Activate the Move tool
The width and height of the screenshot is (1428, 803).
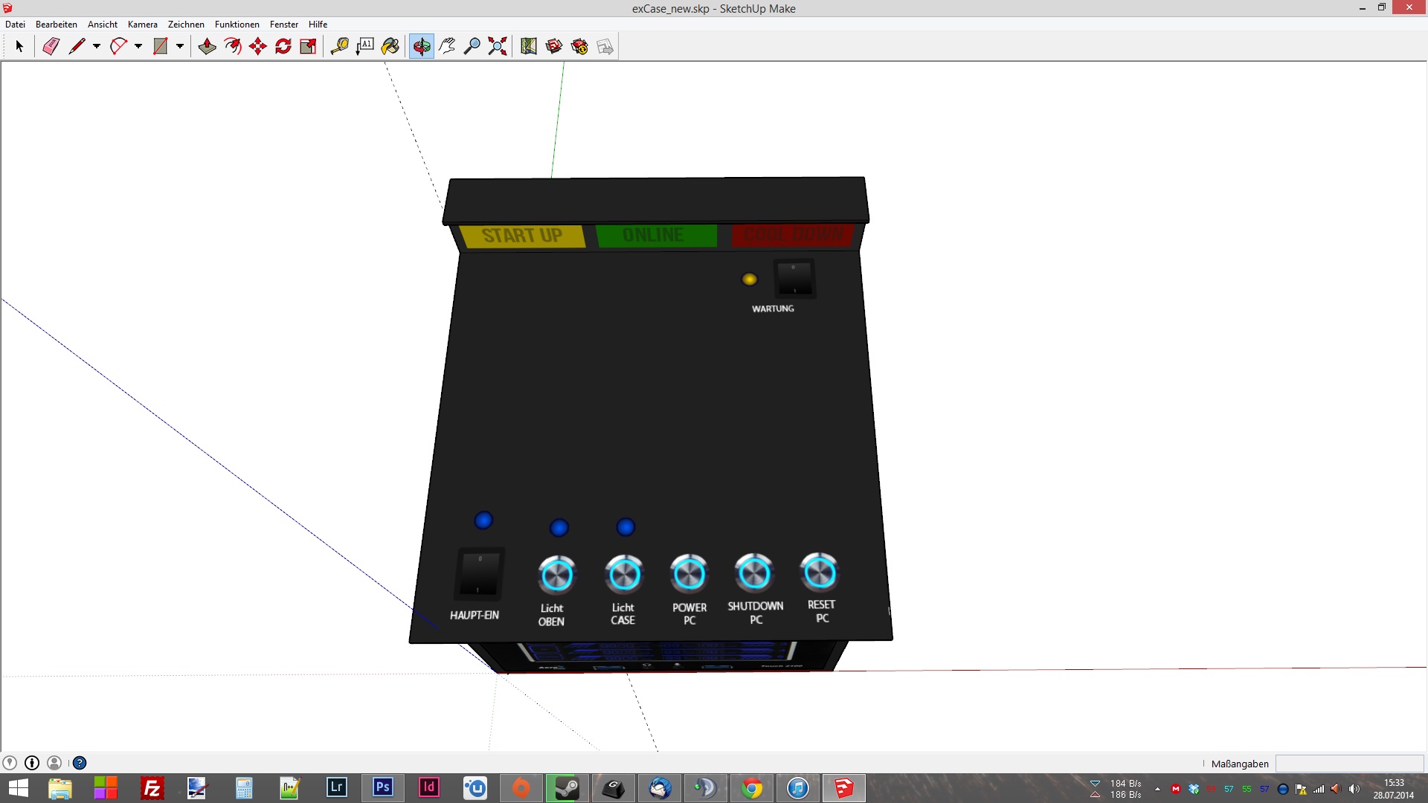(x=258, y=46)
